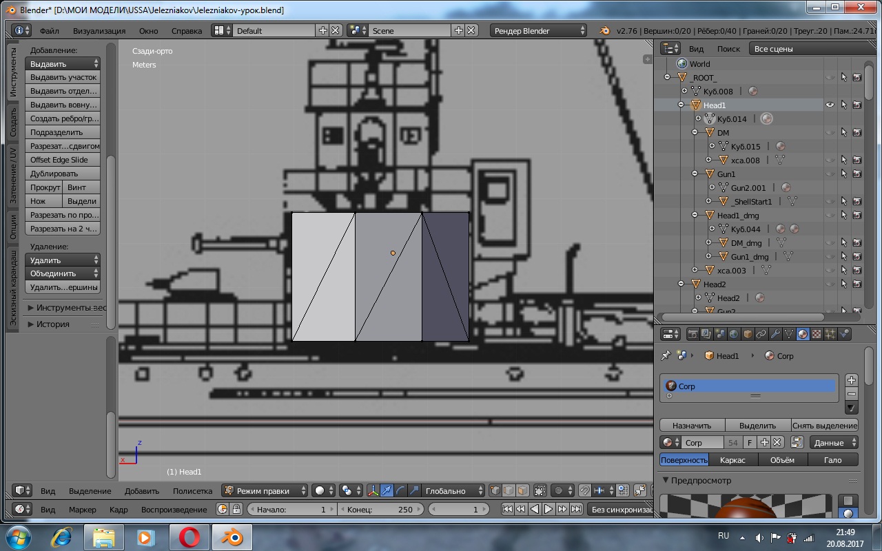Open the Файл menu
The height and width of the screenshot is (551, 882).
point(49,31)
